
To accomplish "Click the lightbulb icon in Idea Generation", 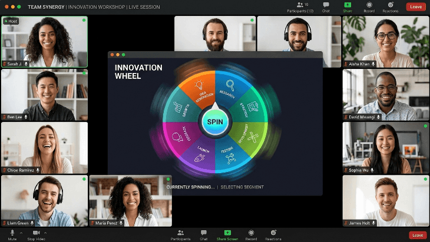I will pyautogui.click(x=199, y=85).
